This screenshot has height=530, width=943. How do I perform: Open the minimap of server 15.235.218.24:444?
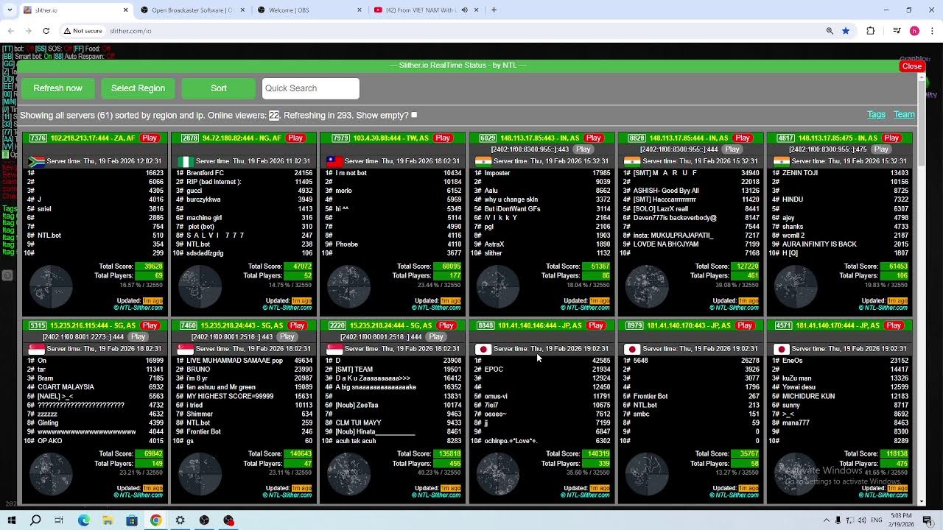tap(348, 473)
